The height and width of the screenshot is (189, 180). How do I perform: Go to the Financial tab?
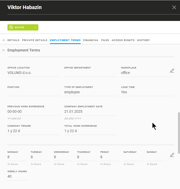click(x=91, y=40)
